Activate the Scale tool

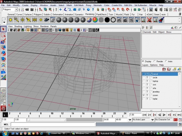(x=3, y=59)
